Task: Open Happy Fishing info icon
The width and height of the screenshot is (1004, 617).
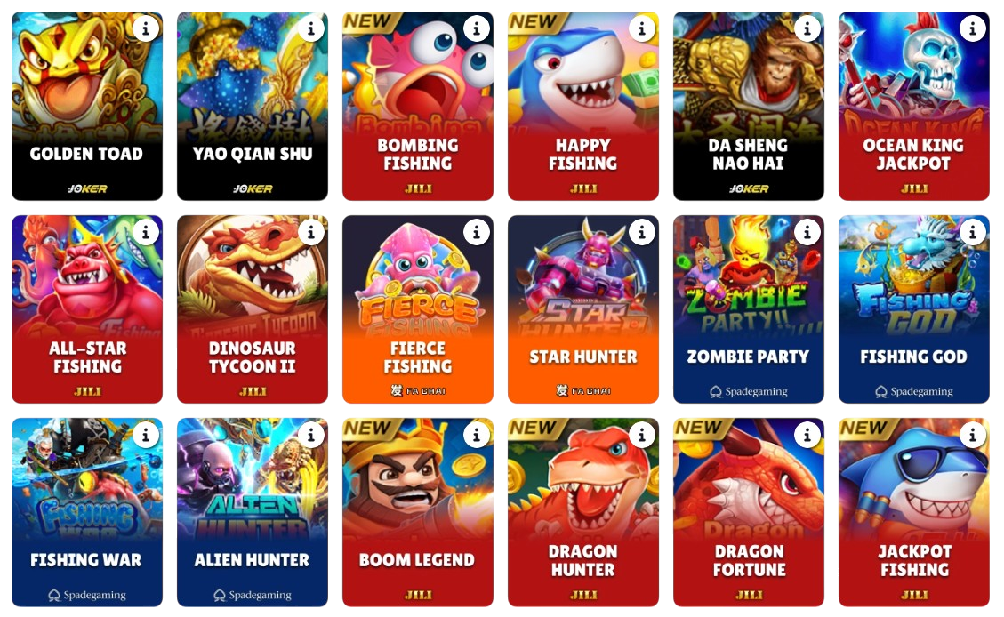Action: pos(641,28)
